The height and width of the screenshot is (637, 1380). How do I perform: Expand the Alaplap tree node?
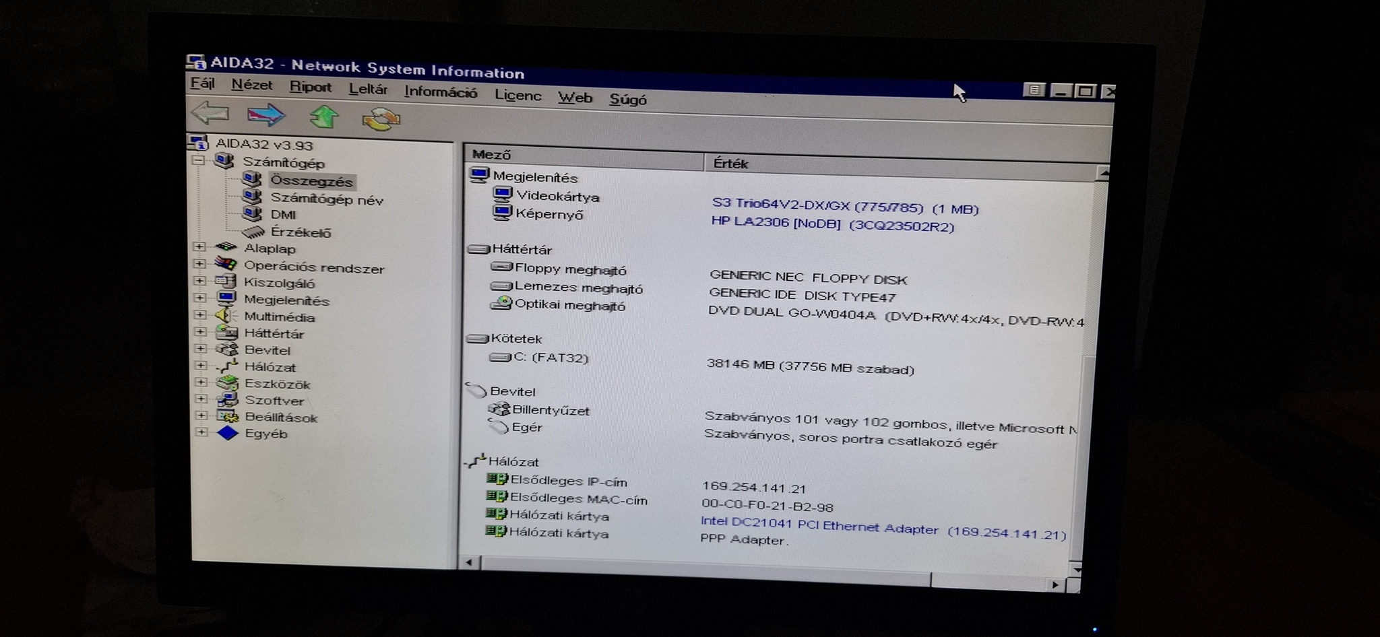point(199,246)
